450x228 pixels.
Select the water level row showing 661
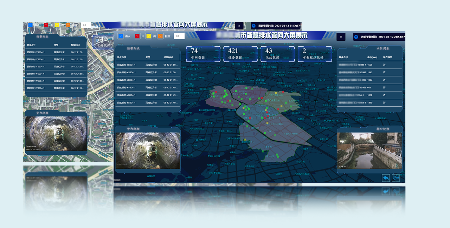369,88
